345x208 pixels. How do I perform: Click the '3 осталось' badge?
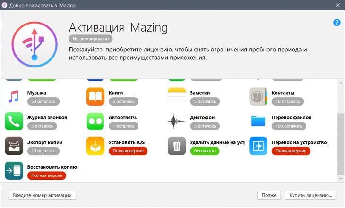205,126
